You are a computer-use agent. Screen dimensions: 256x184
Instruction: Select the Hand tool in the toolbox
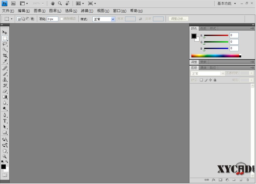(5, 151)
